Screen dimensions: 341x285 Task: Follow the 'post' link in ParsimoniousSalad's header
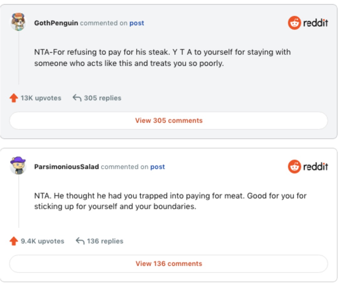[x=157, y=167]
